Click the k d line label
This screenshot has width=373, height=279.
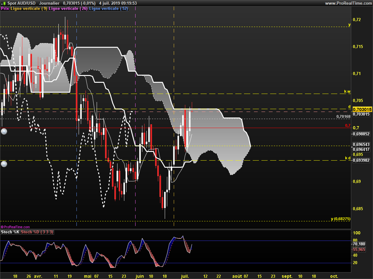(348, 158)
